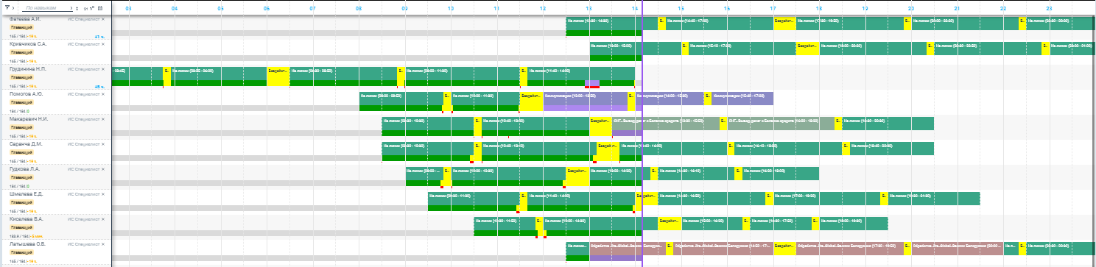Remove ИС Специалист tag from Кривчиков С.А.
The width and height of the screenshot is (1096, 267).
(x=103, y=44)
